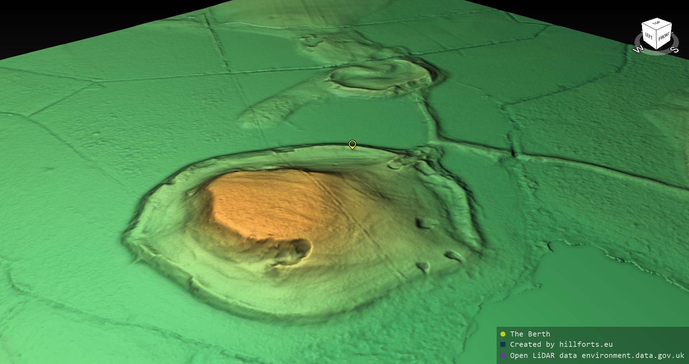Click the yellow location pin on the terrain
Viewport: 689px width, 364px height.
352,144
